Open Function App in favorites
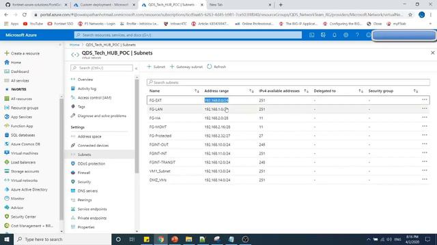Image resolution: width=437 pixels, height=245 pixels. [x=18, y=126]
